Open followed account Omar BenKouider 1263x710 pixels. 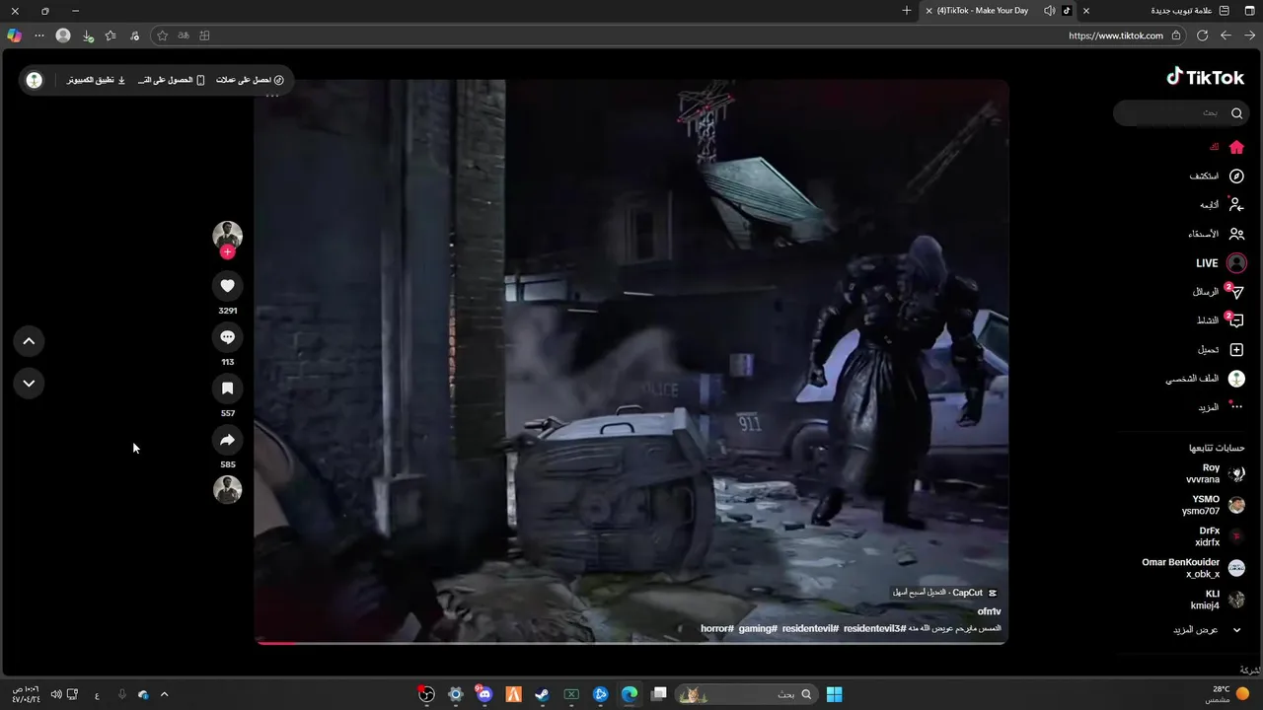tap(1193, 568)
